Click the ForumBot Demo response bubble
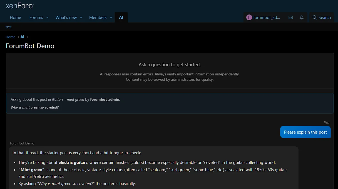The image size is (338, 189). tap(153, 167)
